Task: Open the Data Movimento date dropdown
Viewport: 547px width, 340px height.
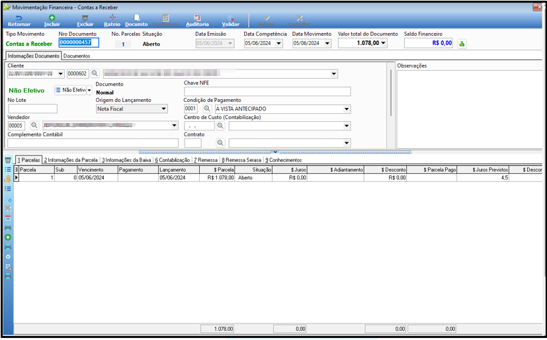Action: [327, 43]
